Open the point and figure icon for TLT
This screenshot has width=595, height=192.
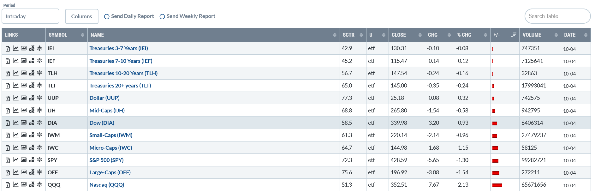click(32, 86)
